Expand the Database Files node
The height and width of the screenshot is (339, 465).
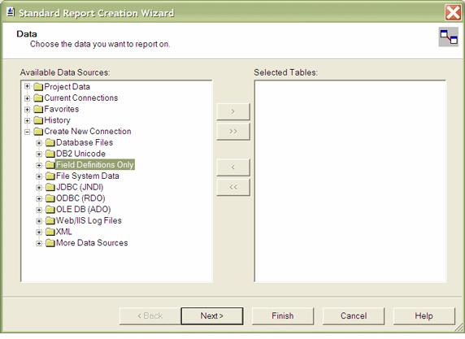point(39,143)
